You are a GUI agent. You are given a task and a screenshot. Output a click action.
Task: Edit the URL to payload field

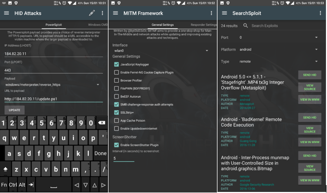click(53, 99)
